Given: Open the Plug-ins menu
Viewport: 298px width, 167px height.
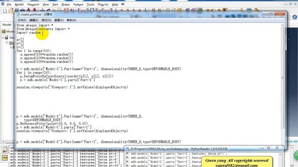Looking at the screenshot, I should [x=103, y=4].
